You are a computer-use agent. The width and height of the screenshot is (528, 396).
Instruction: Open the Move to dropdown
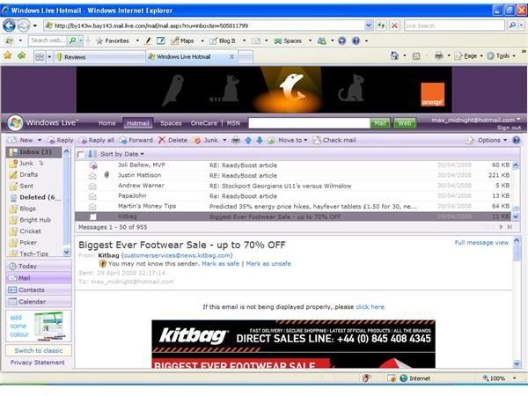pyautogui.click(x=292, y=140)
